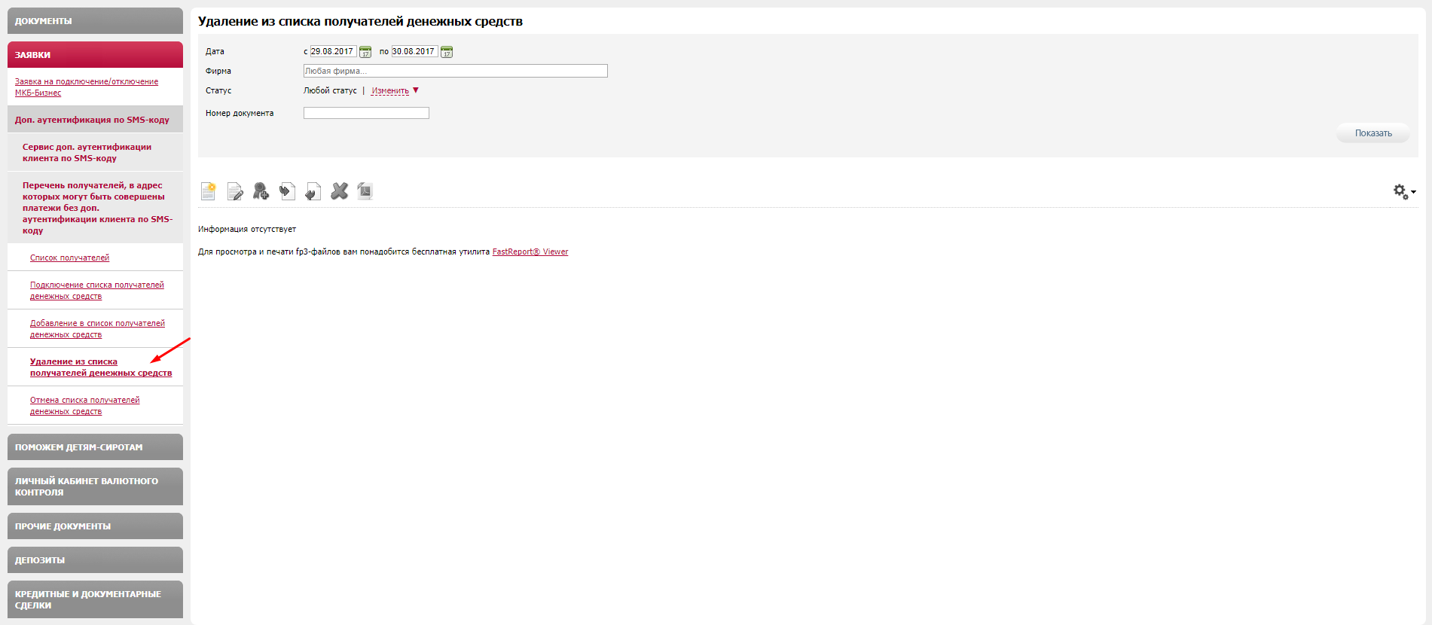The height and width of the screenshot is (625, 1432).
Task: Expand ЛИЧНЫЙ КАБИНЕТ ВАЛЮТНОГО КОНТРОЛЯ section
Action: (95, 486)
